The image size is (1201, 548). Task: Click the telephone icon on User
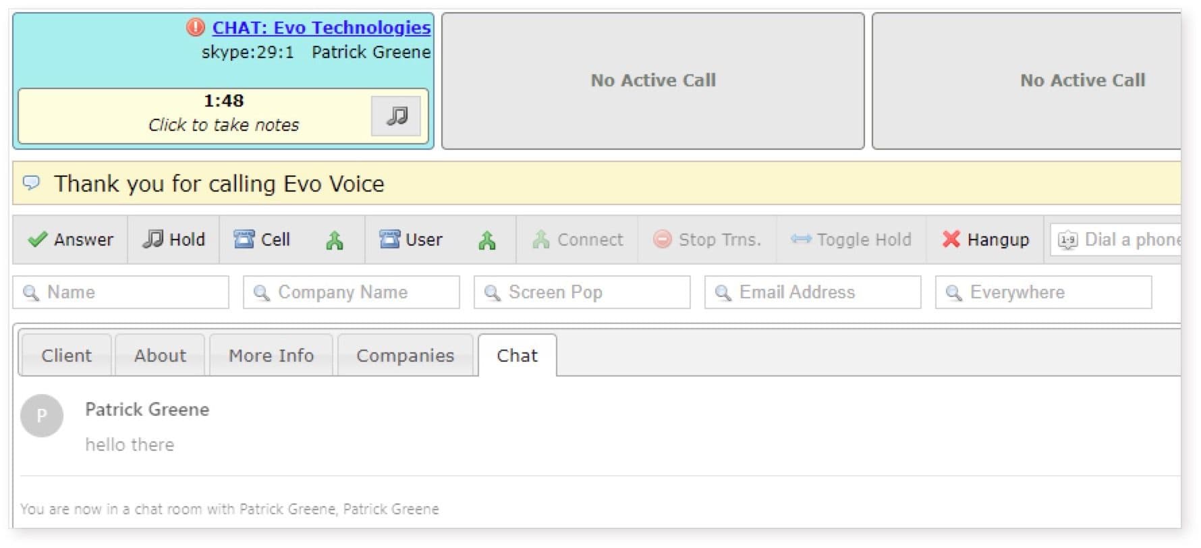pos(389,240)
